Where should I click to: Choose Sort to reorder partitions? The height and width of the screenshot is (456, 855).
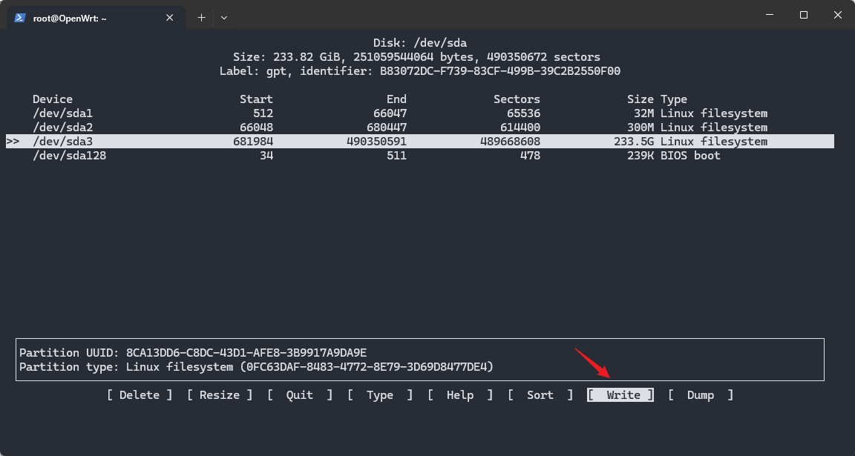tap(540, 394)
